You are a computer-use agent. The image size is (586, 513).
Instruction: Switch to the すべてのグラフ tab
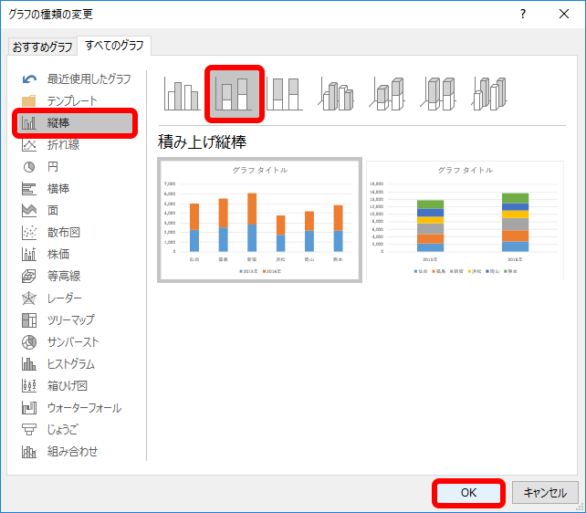[115, 46]
